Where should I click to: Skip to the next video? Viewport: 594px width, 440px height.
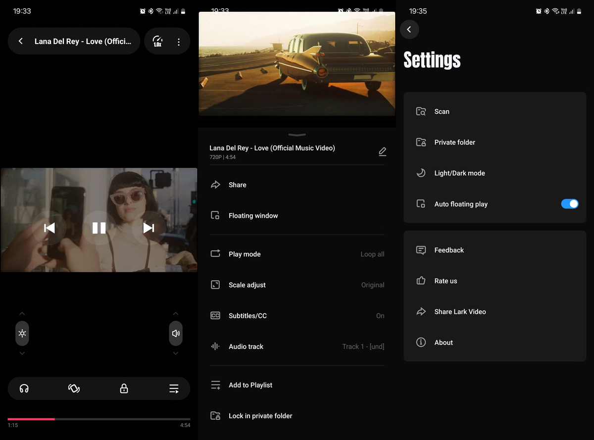click(148, 228)
